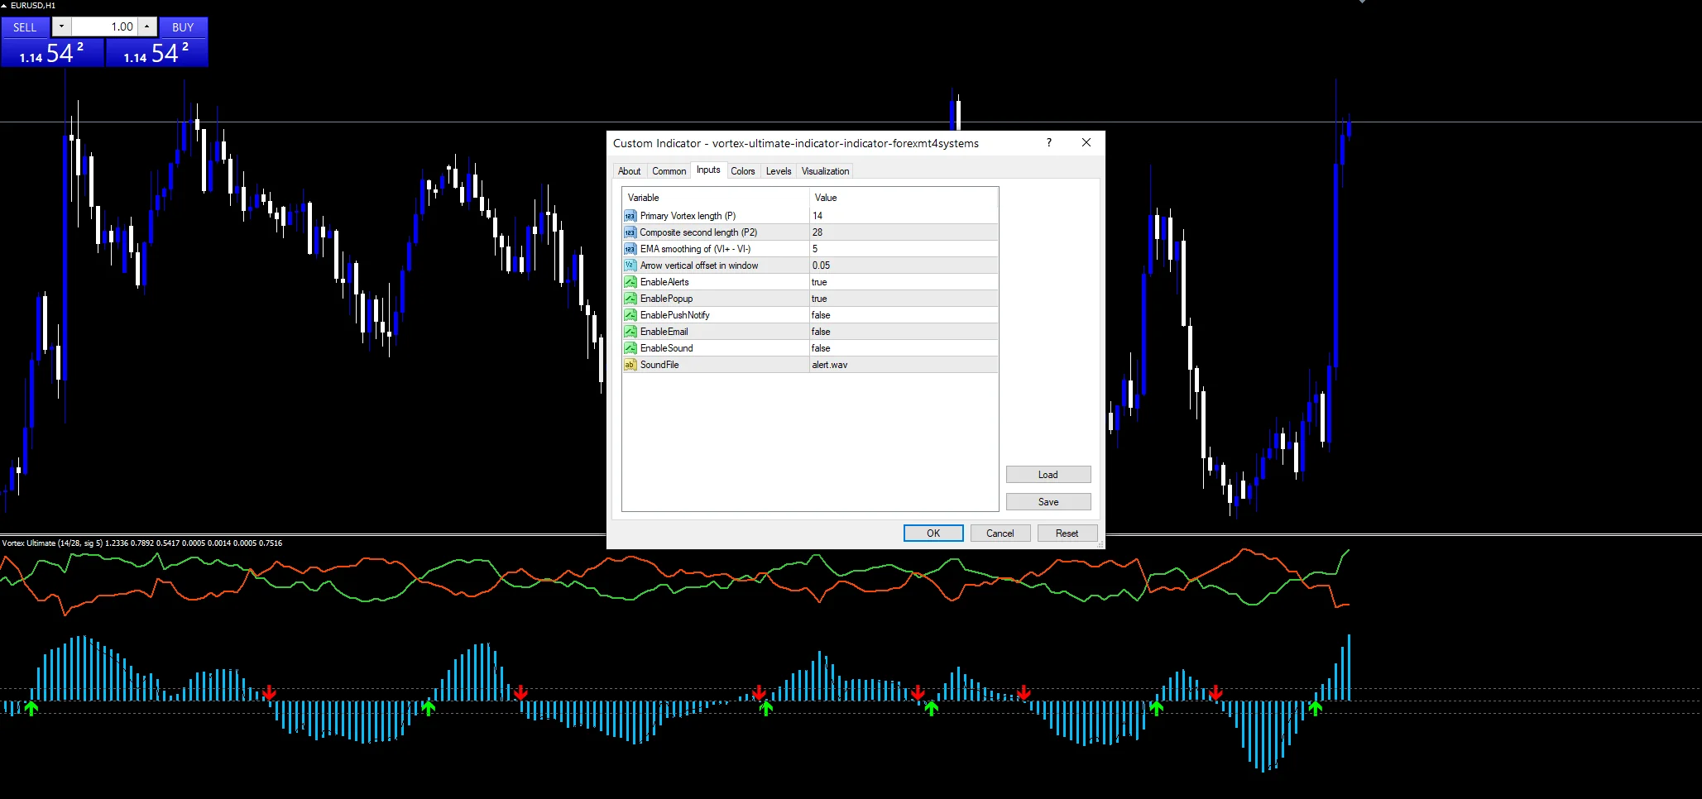Click the Save button

pyautogui.click(x=1048, y=502)
